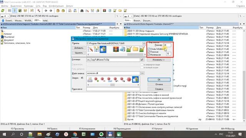Screen dimensions: 246x138
Task: Click OK in toolbar settings dialog
Action: [x=159, y=80]
